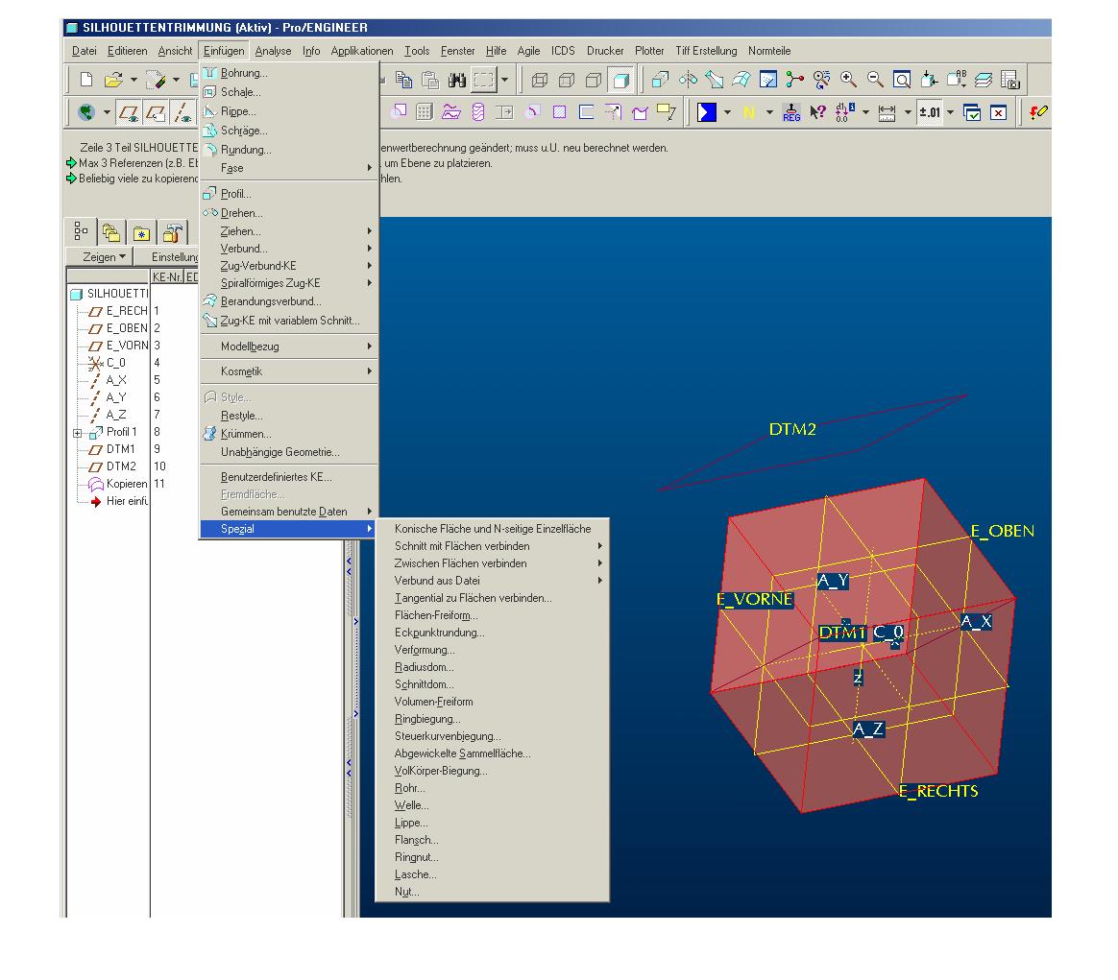1118x980 pixels.
Task: Click the model tree tab icon
Action: (82, 231)
